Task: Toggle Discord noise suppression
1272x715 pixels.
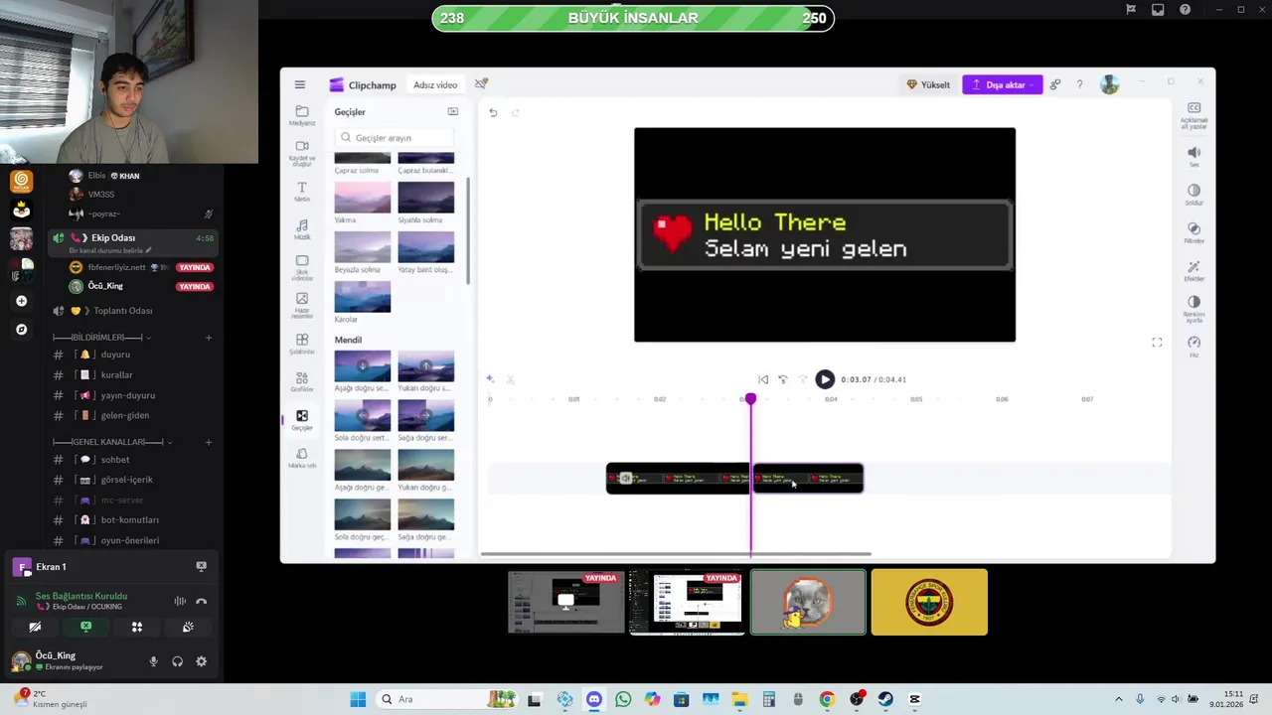Action: [180, 601]
